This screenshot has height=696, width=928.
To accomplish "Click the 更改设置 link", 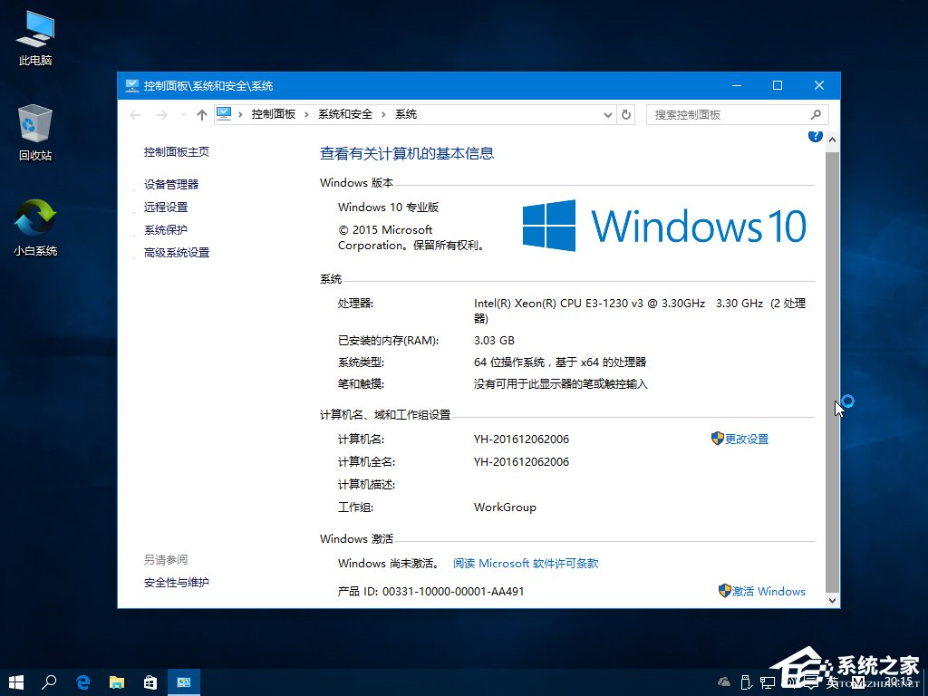I will coord(749,439).
